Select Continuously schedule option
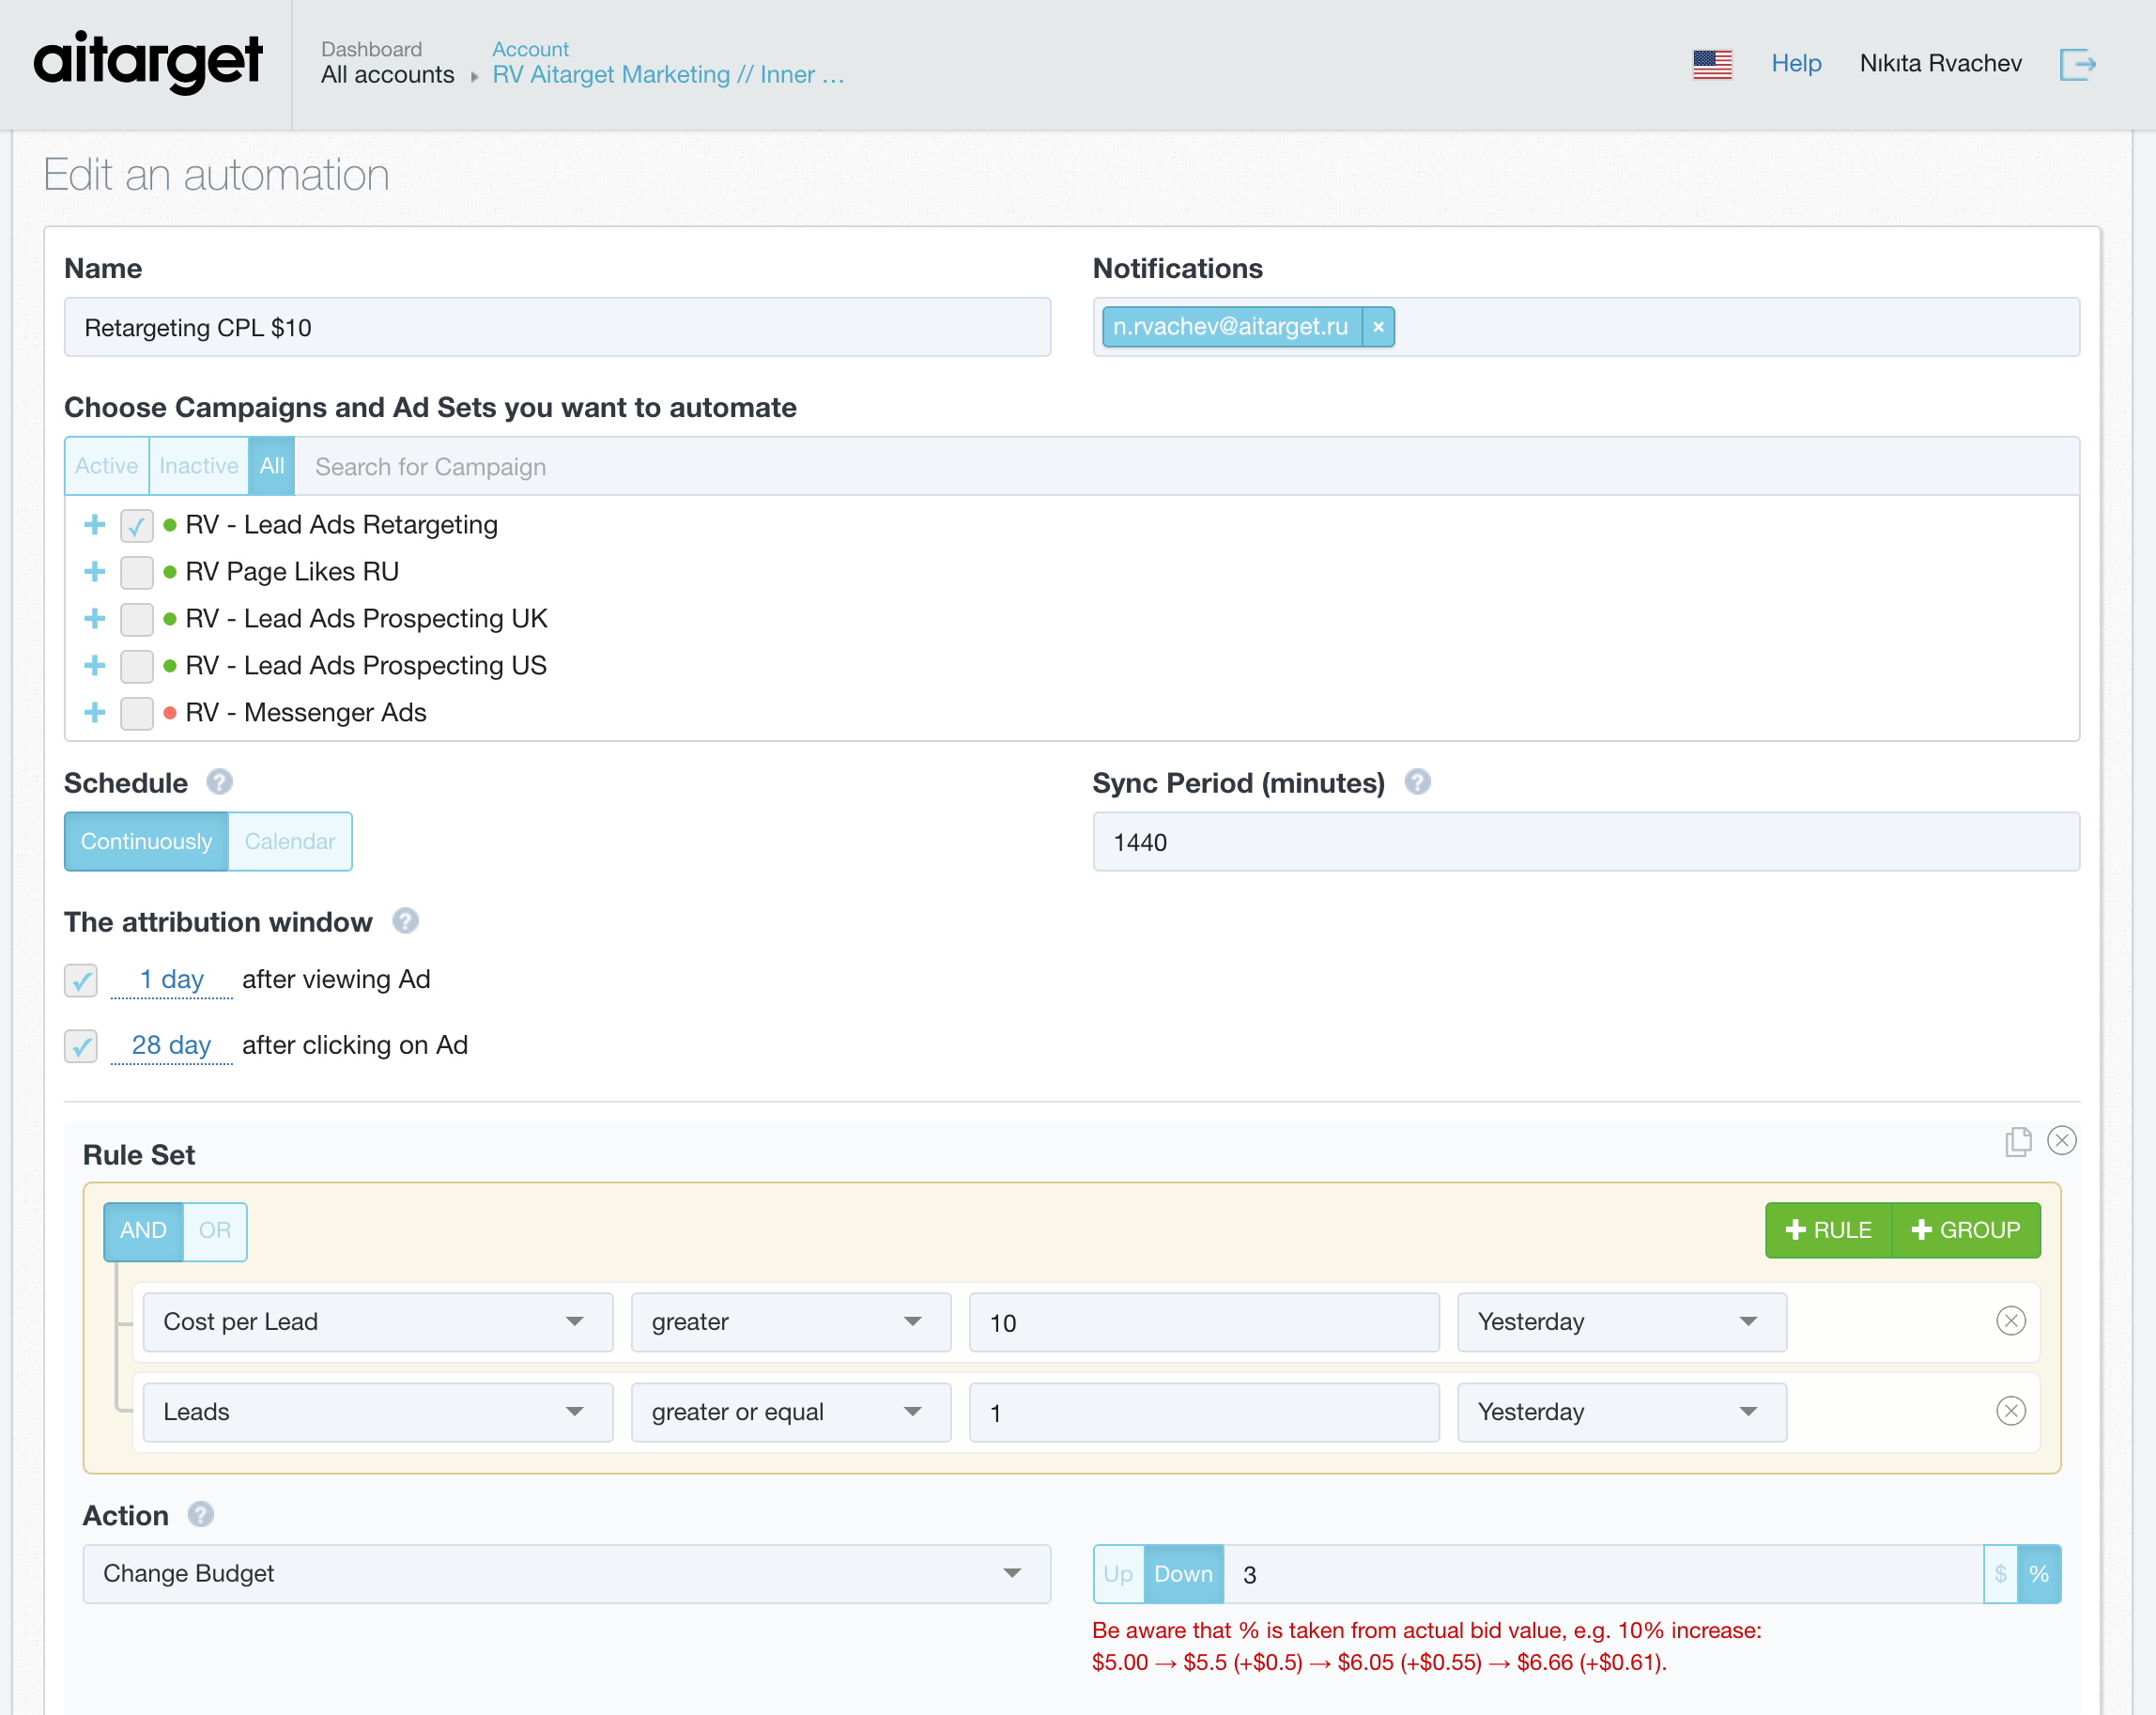 coord(146,842)
